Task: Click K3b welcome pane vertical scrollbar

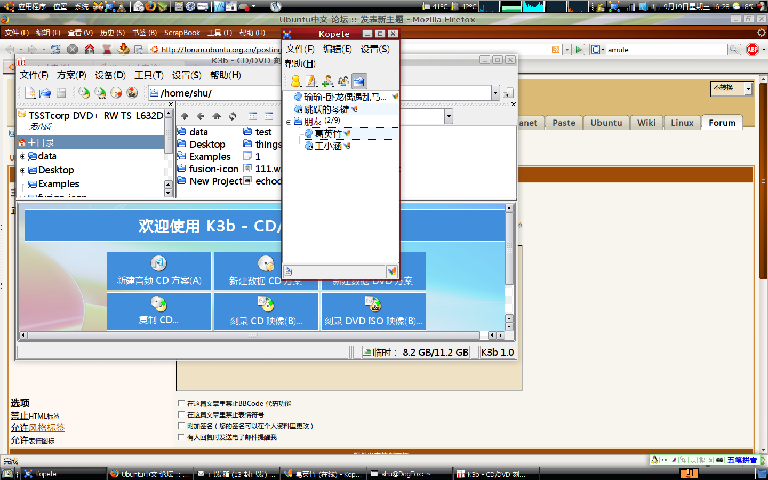Action: (509, 249)
